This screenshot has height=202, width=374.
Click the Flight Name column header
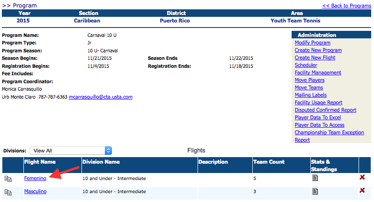(39, 162)
